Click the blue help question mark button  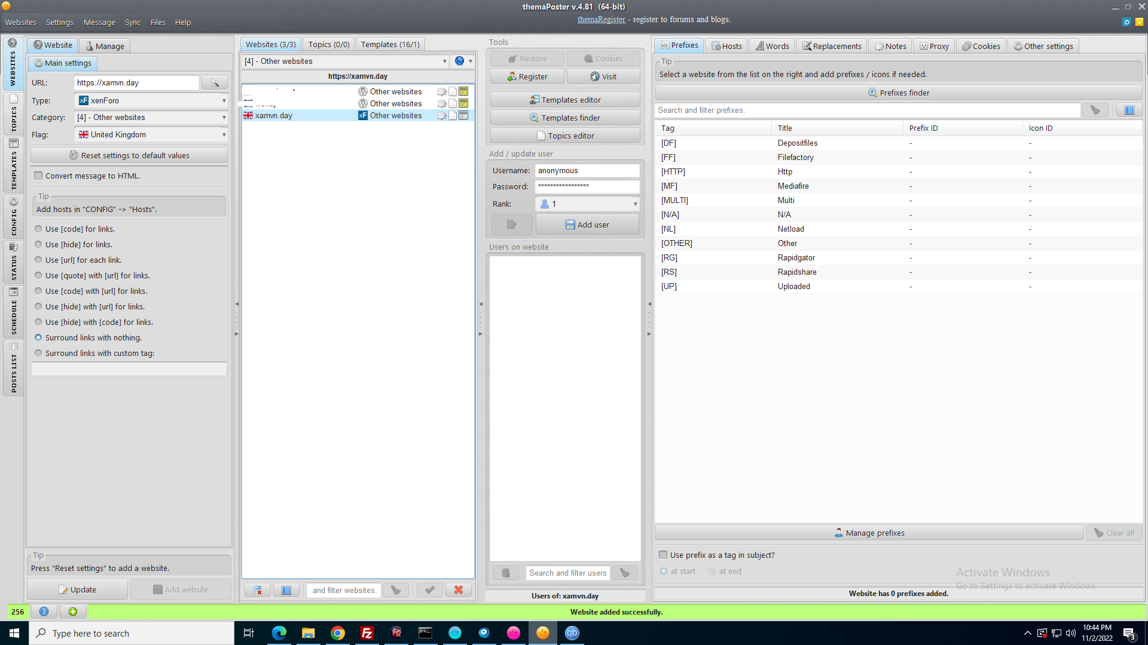point(44,612)
